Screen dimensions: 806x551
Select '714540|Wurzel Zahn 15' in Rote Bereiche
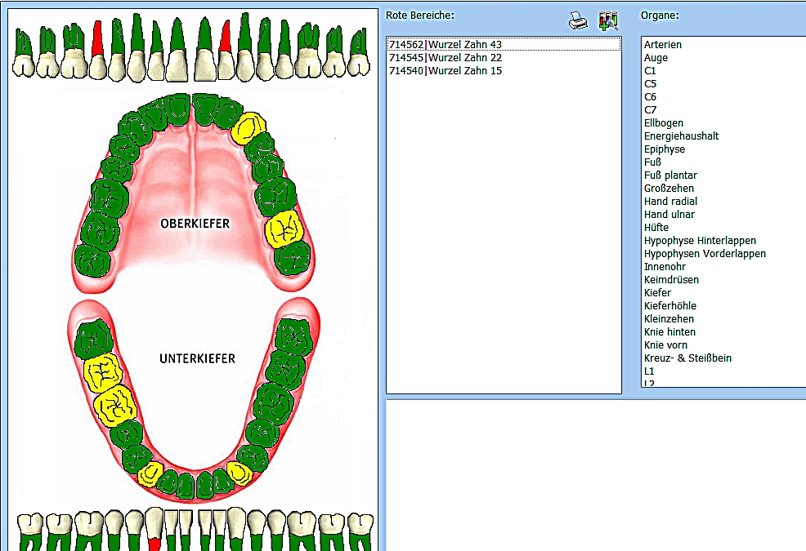point(504,71)
